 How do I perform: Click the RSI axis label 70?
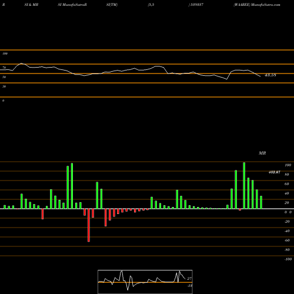pyautogui.click(x=4, y=68)
